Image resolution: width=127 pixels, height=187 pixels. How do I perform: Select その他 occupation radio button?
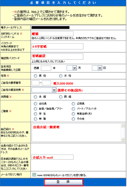tap(73, 119)
